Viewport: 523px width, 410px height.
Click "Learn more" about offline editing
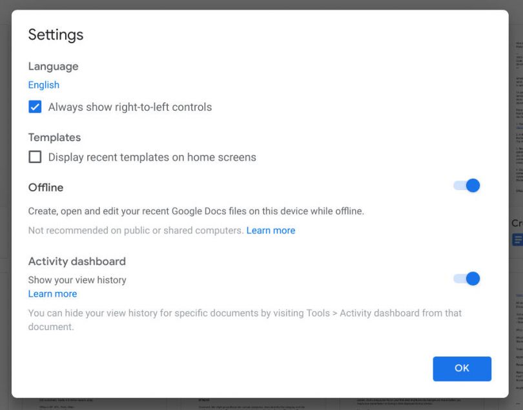[x=271, y=230]
